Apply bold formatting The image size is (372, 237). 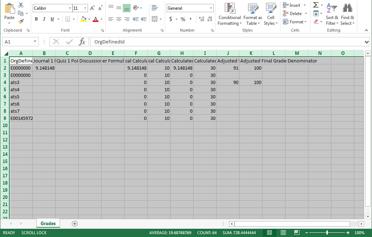36,19
